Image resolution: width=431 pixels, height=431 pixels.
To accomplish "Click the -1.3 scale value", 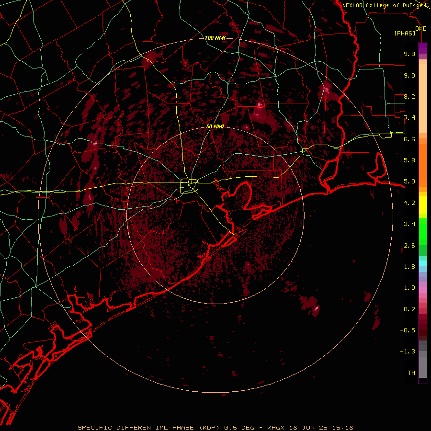I will [408, 352].
